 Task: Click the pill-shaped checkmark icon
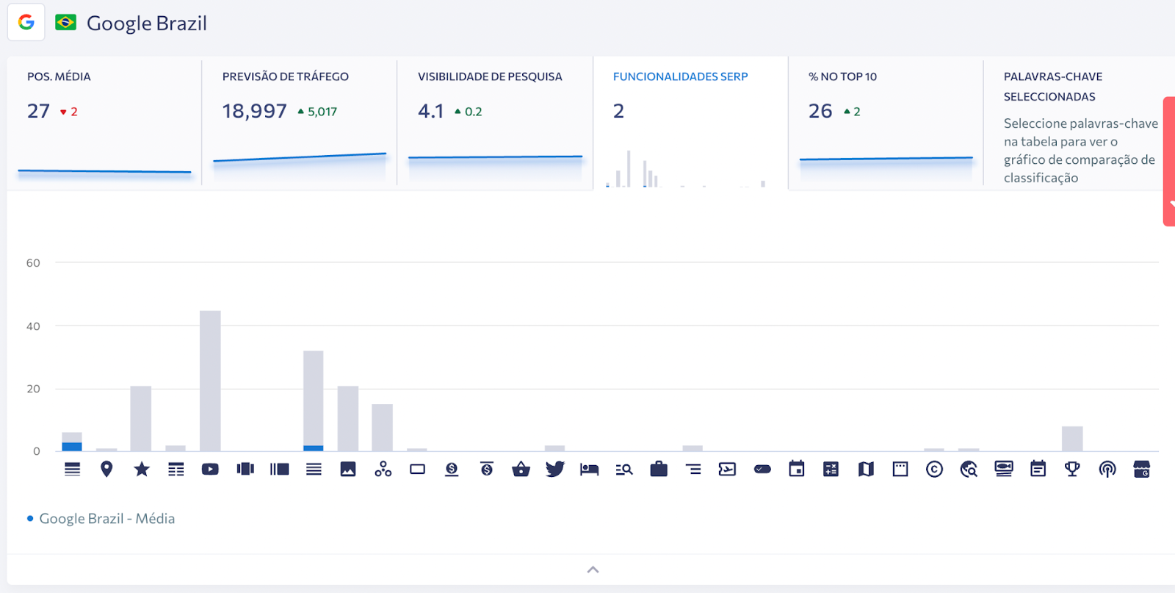click(762, 469)
